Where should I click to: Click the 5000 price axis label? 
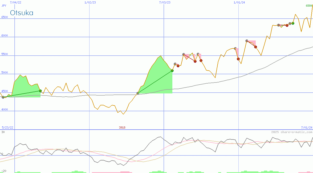point(5,72)
